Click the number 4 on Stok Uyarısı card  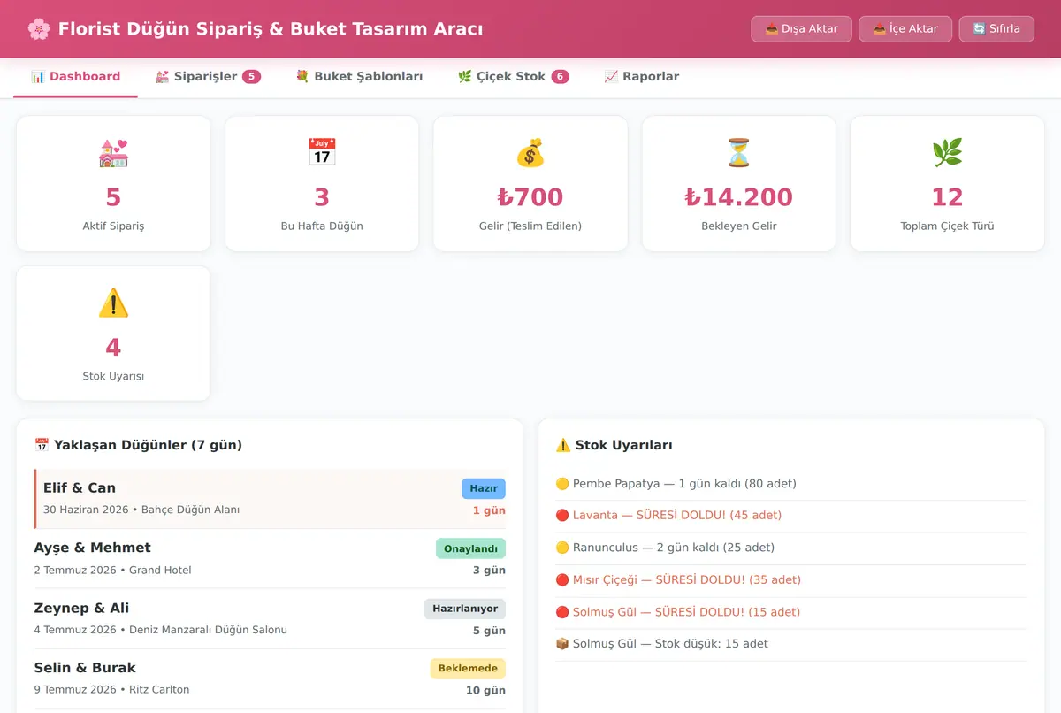113,348
